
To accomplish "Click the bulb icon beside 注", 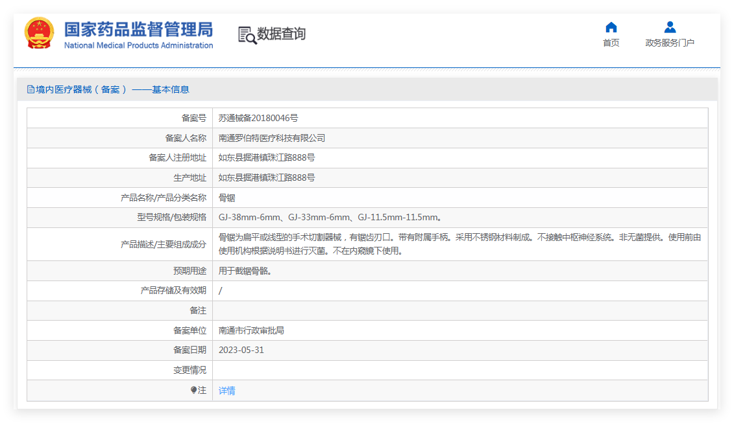I will point(194,390).
